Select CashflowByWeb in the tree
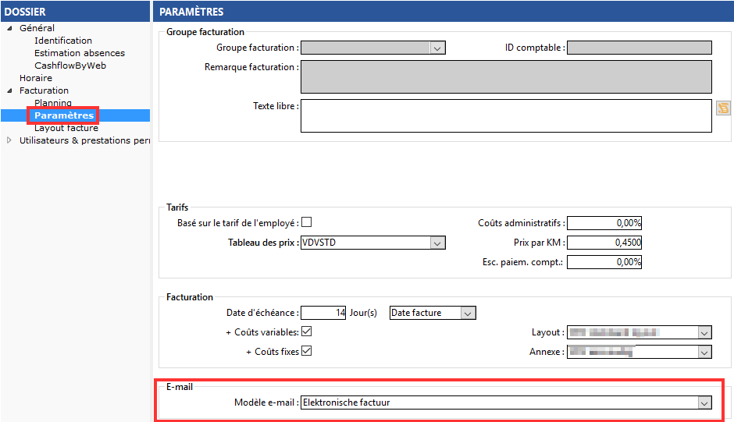 point(70,66)
